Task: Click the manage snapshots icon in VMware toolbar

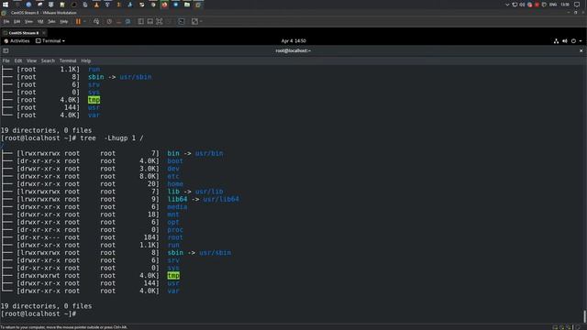Action: coord(127,21)
